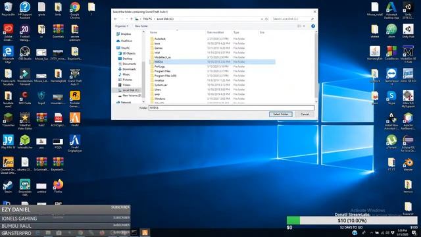This screenshot has height=237, width=421.
Task: Open Desktop in navigation pane
Action: [126, 59]
